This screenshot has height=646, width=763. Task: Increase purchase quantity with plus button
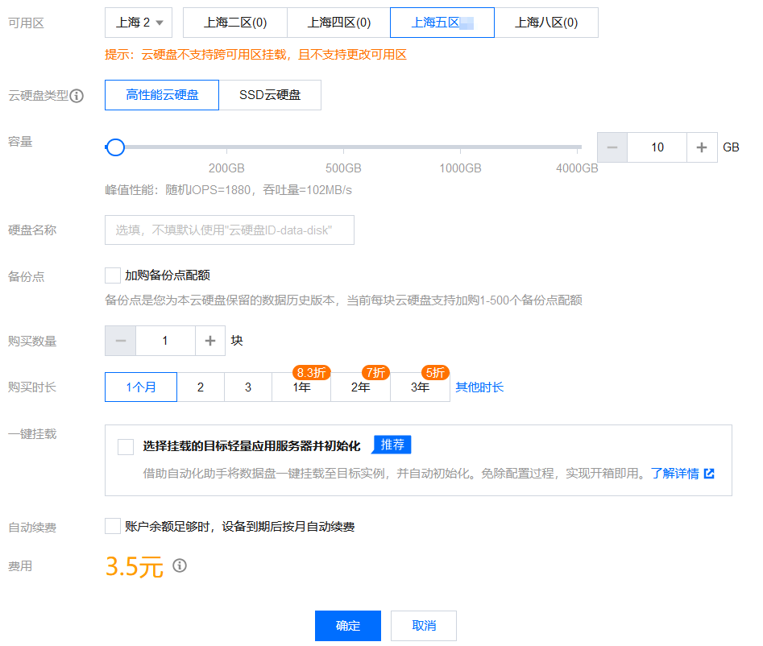pyautogui.click(x=210, y=341)
